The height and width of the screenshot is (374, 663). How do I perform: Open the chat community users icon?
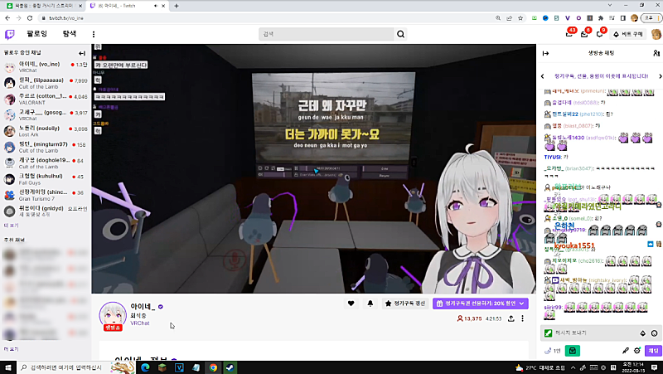656,53
